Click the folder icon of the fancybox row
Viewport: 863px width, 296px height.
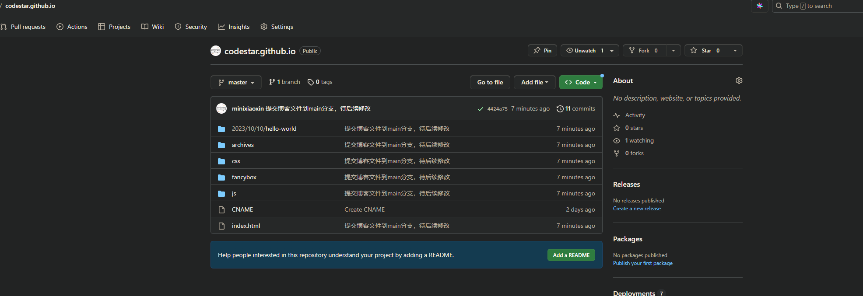(221, 178)
